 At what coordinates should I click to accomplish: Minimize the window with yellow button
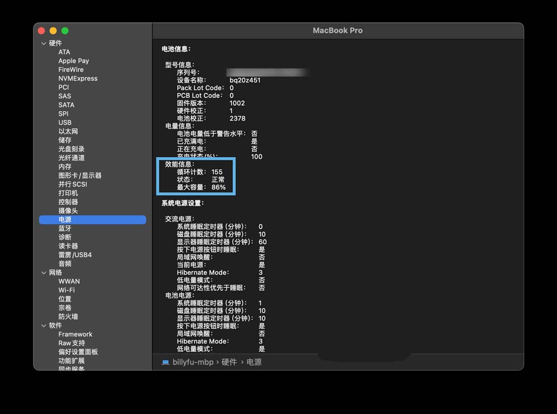point(53,31)
